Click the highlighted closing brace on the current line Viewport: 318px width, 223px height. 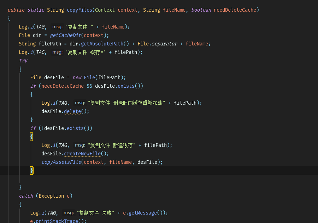pos(31,170)
